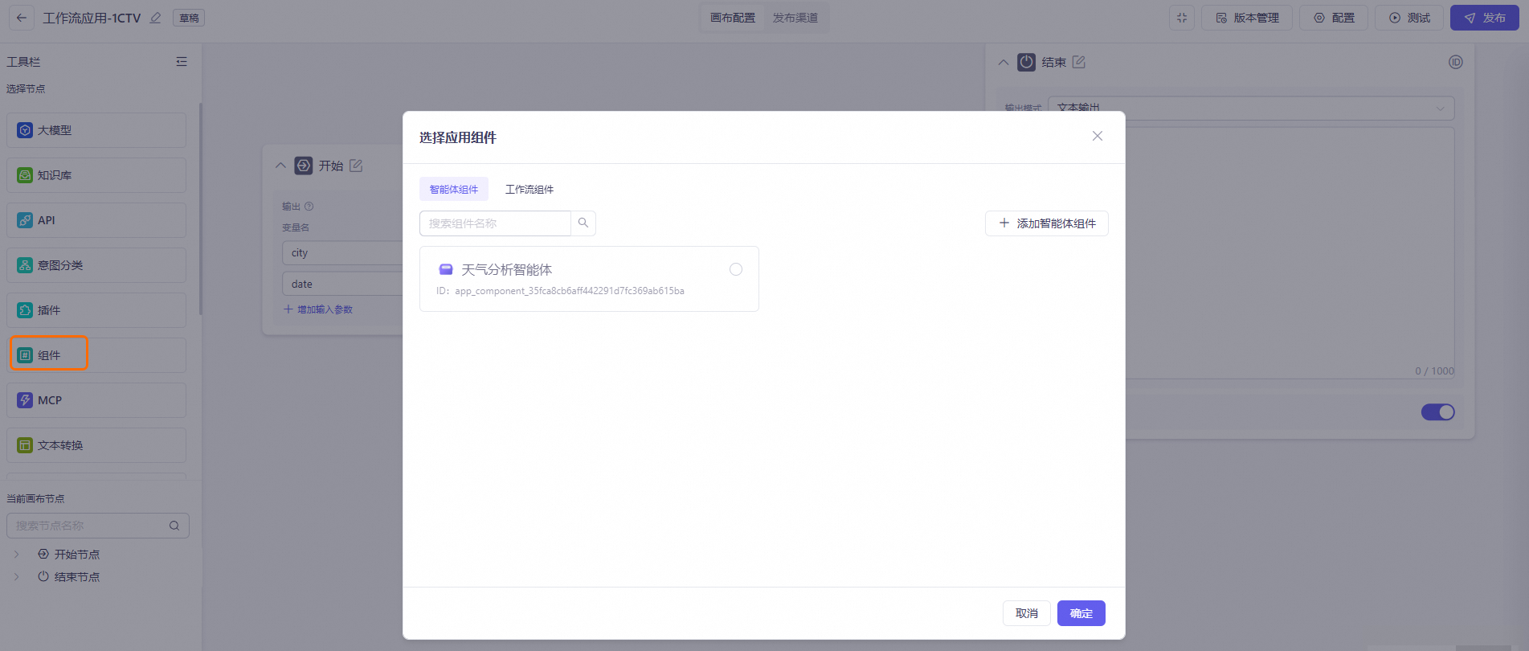Expand 开始节点 in canvas node tree
The height and width of the screenshot is (651, 1529).
tap(16, 555)
